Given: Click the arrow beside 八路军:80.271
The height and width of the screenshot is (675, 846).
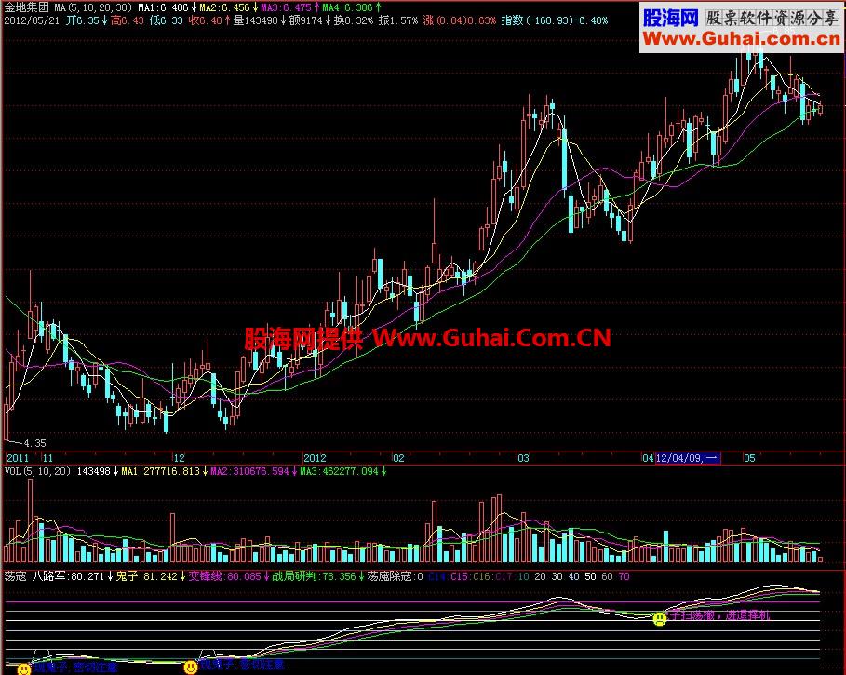Looking at the screenshot, I should pos(110,577).
